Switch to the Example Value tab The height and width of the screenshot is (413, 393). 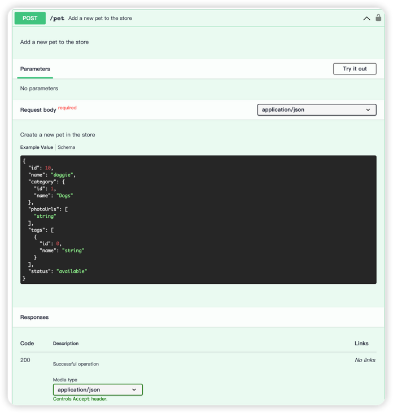[x=37, y=147]
